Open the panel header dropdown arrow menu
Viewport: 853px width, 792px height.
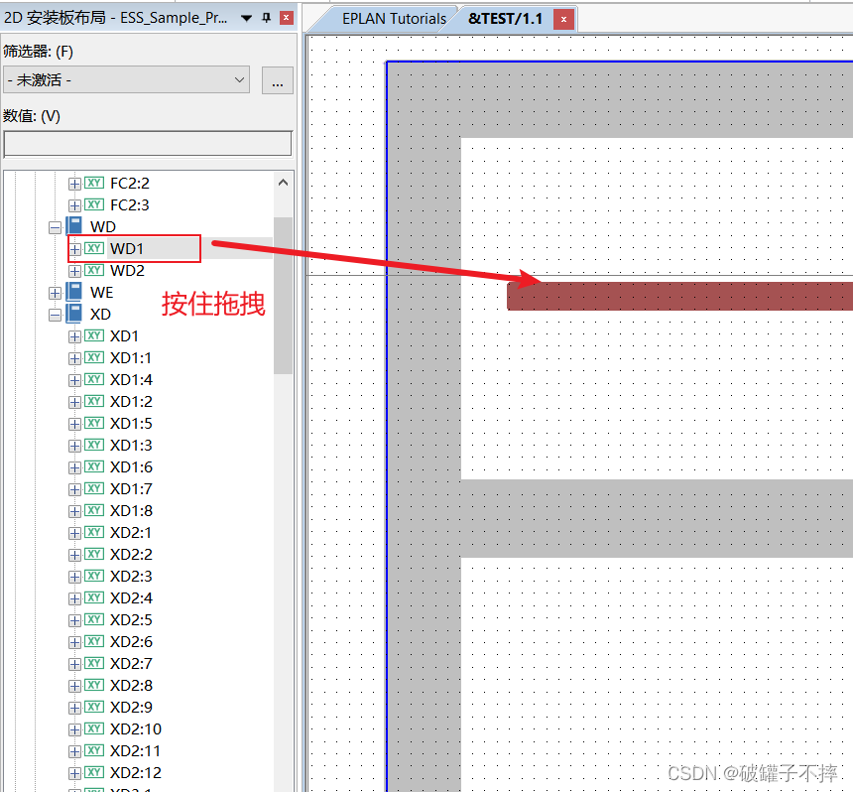246,18
